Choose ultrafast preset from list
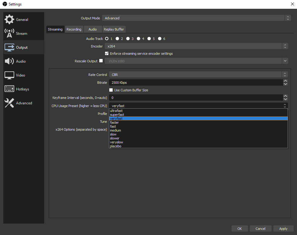This screenshot has height=235, width=297. click(x=198, y=111)
